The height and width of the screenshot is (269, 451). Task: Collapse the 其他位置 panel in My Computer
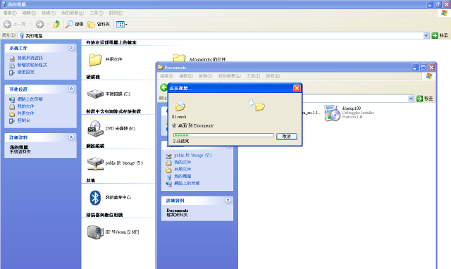pos(71,89)
